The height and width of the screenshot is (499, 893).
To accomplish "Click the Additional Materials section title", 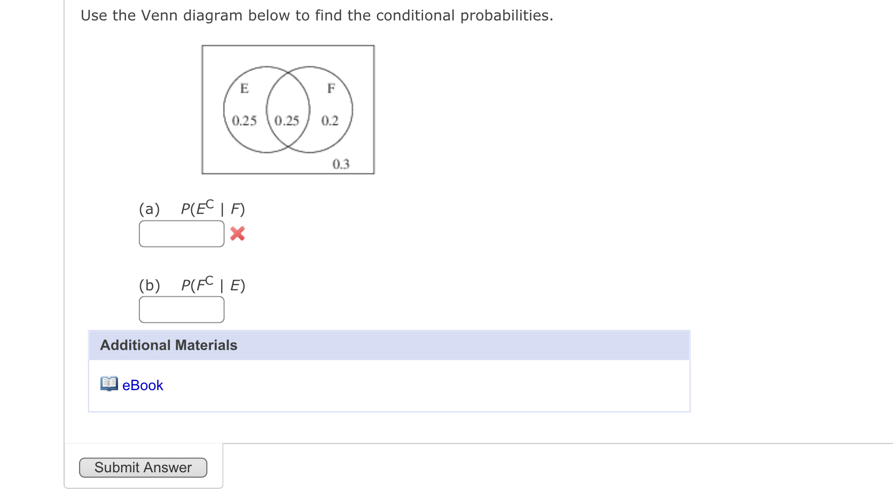I will 168,345.
